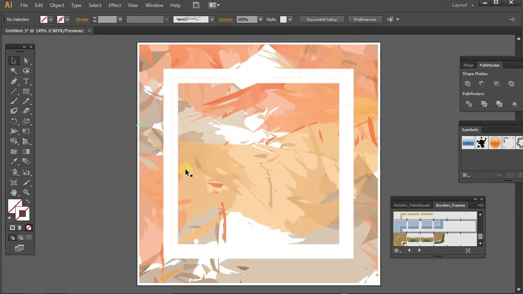Load next brush library arrow

coord(419,250)
